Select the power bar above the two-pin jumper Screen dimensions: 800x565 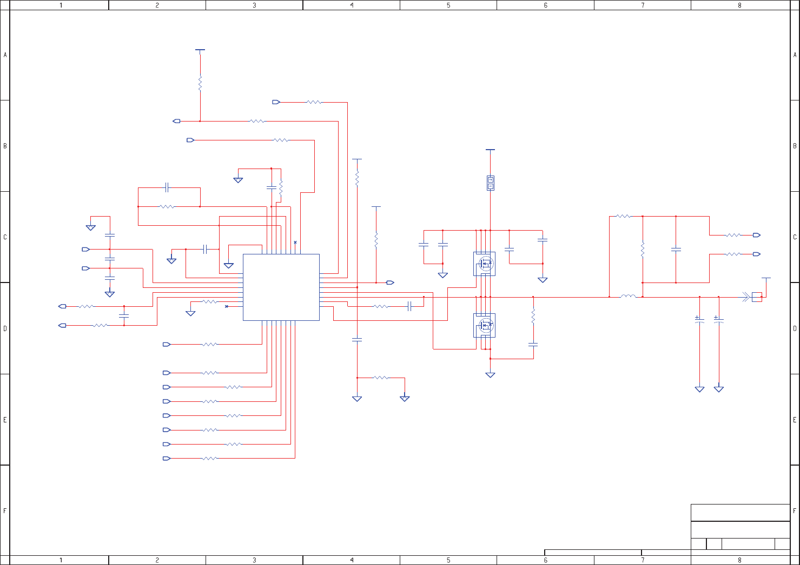[490, 150]
